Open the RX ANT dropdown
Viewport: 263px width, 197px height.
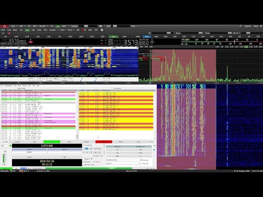[44, 26]
